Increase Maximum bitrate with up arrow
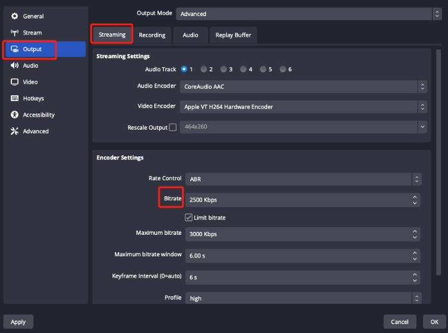Viewport: 448px width, 333px height. click(415, 231)
